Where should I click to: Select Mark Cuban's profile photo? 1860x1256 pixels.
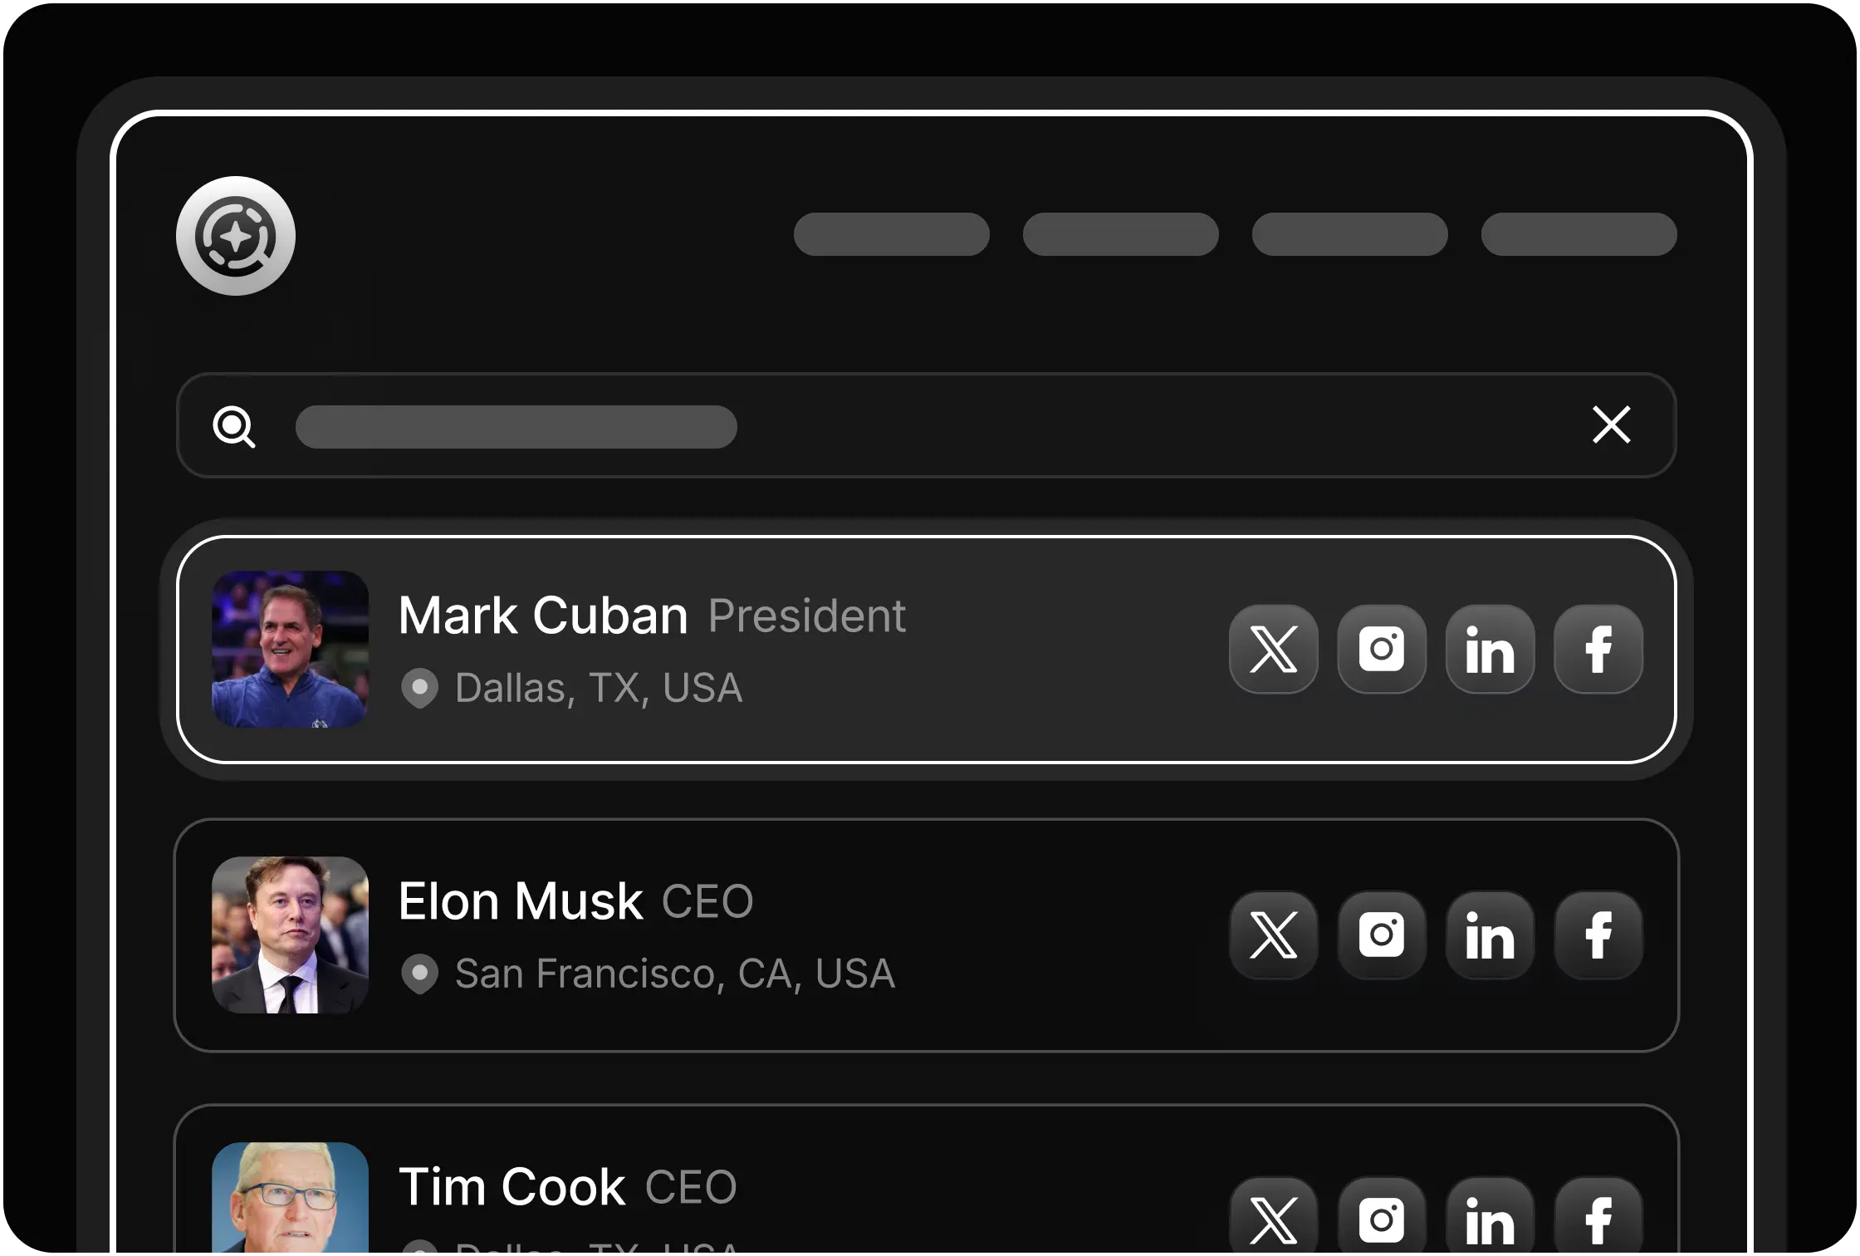291,649
